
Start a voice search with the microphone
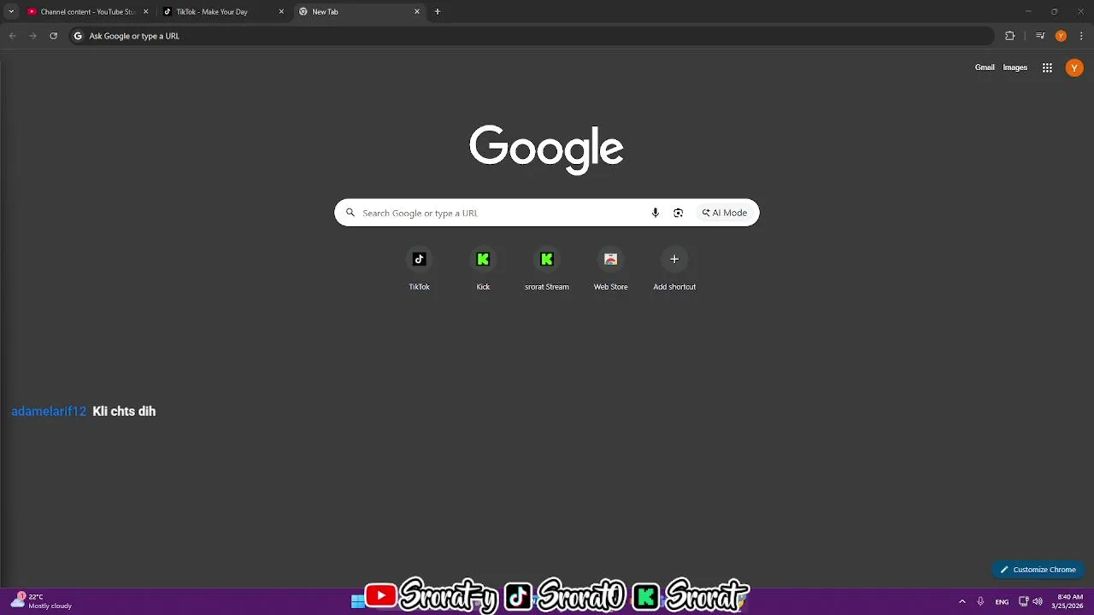pyautogui.click(x=656, y=213)
